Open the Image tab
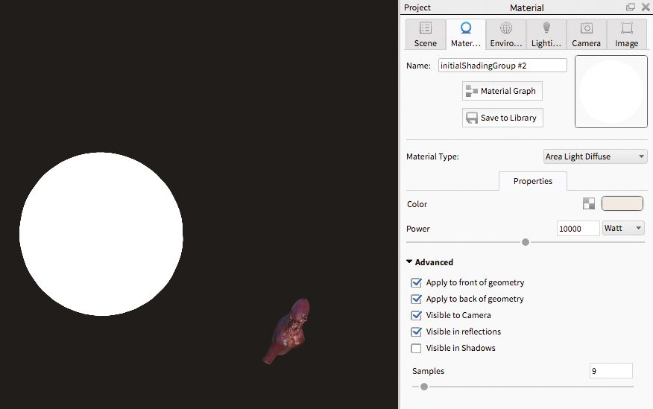Image resolution: width=653 pixels, height=409 pixels. 626,34
